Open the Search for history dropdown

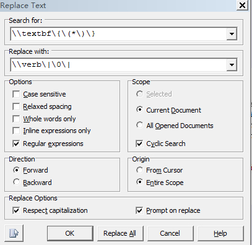click(232, 34)
